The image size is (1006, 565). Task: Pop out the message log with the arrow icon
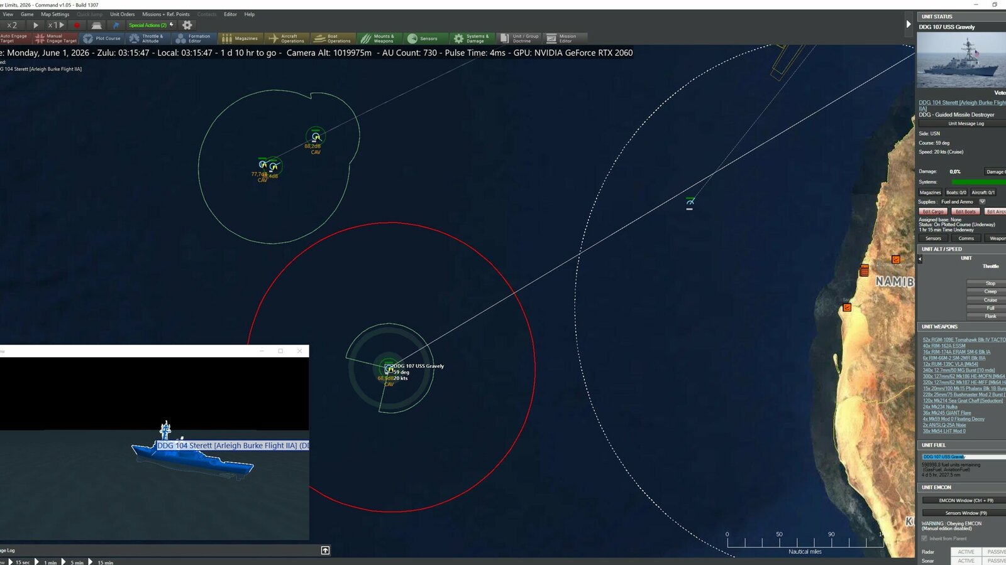(325, 551)
